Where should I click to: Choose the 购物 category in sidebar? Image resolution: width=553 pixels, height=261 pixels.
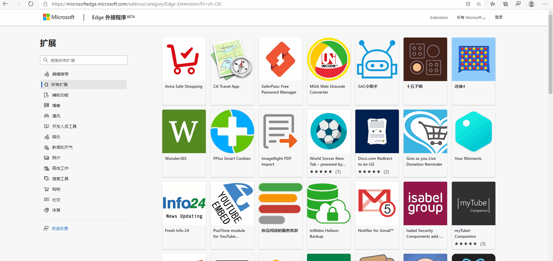tap(56, 189)
